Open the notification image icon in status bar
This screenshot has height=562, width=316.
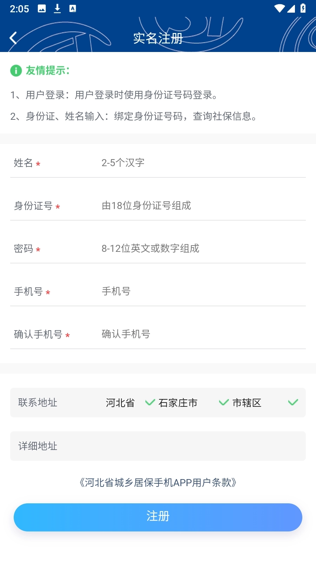[x=42, y=8]
